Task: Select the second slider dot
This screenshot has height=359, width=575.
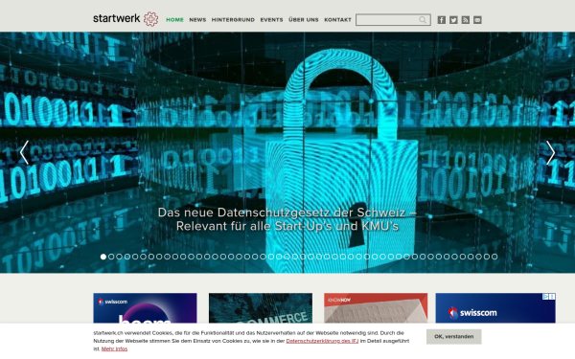Action: pos(111,257)
